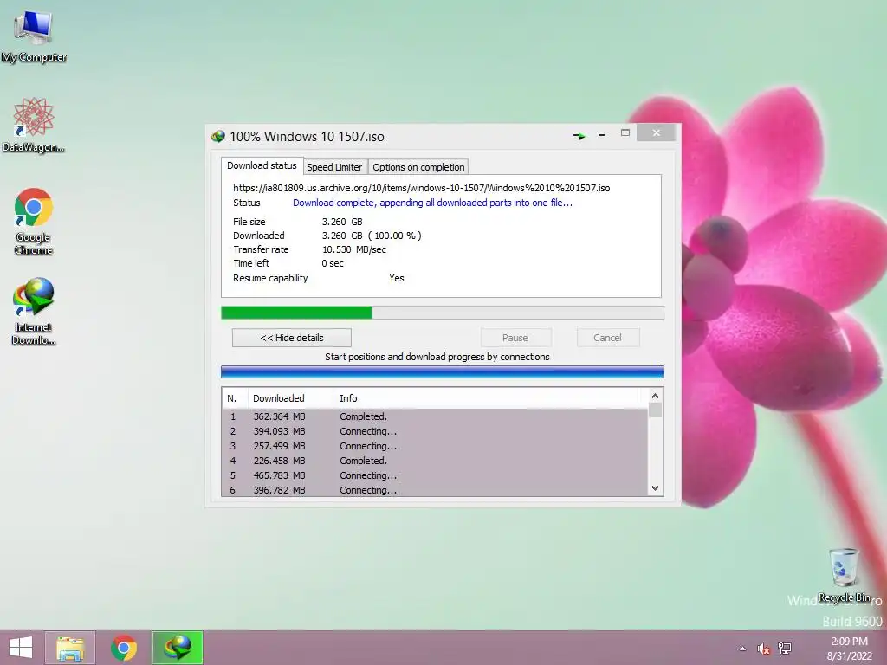The height and width of the screenshot is (665, 887).
Task: Maximize the download dialog
Action: coord(625,133)
